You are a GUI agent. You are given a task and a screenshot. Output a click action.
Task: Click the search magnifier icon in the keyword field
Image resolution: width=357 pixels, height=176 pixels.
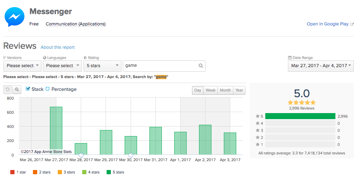coord(200,66)
